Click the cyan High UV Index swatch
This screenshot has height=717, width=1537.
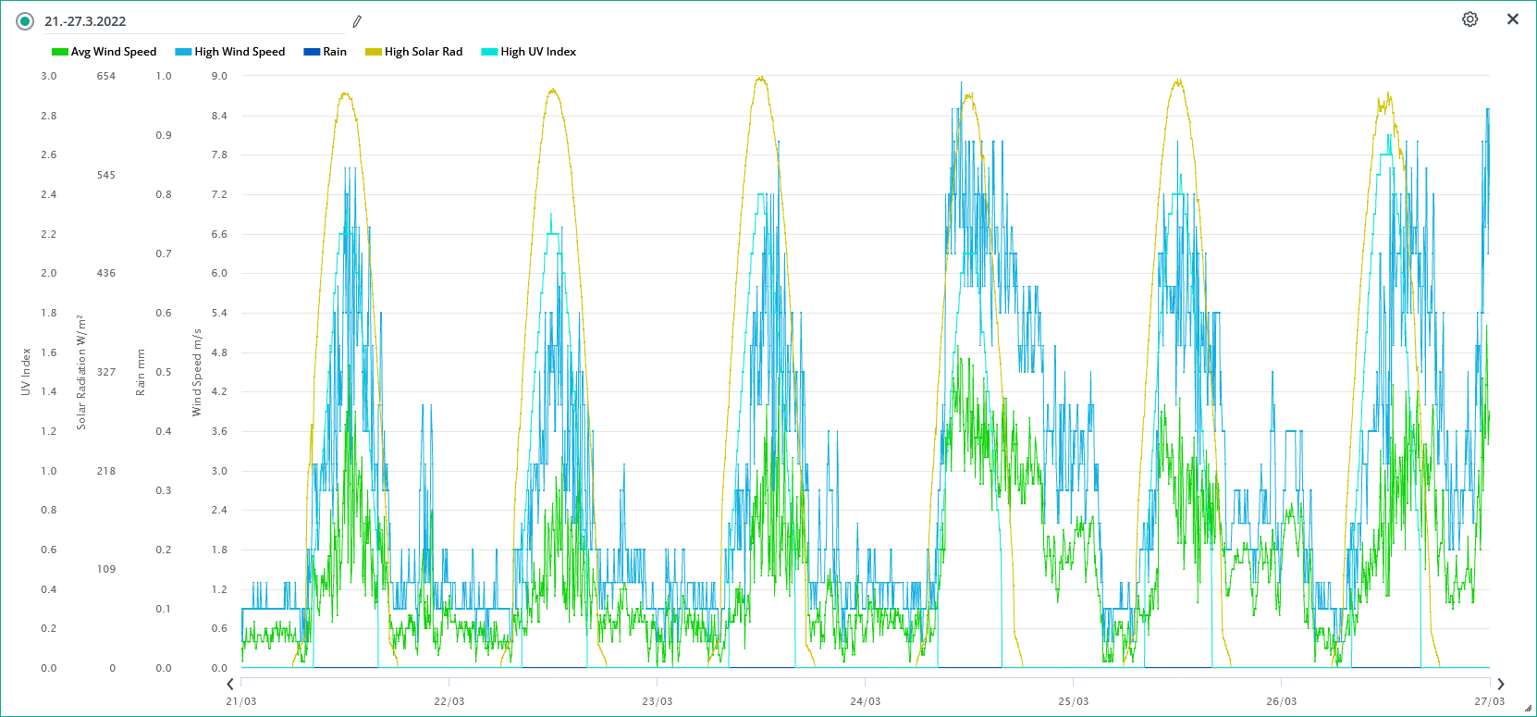(x=489, y=52)
